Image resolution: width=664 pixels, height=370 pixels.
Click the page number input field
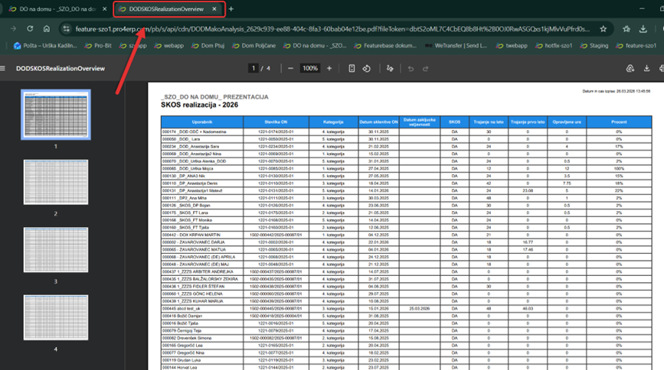click(x=253, y=68)
